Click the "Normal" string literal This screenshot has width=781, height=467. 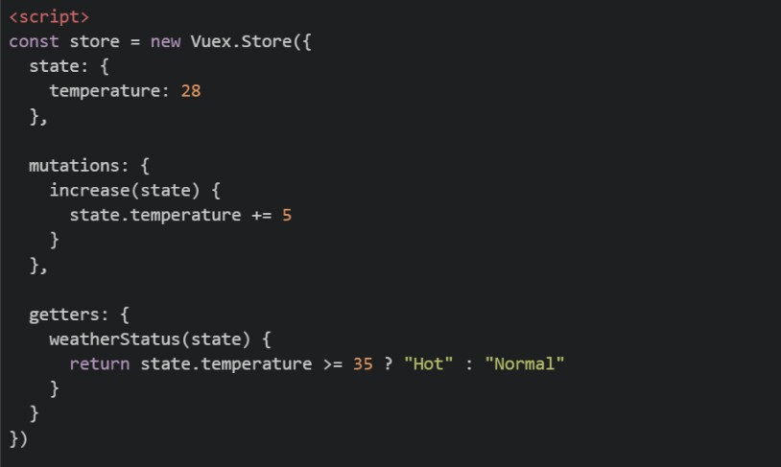pyautogui.click(x=525, y=364)
